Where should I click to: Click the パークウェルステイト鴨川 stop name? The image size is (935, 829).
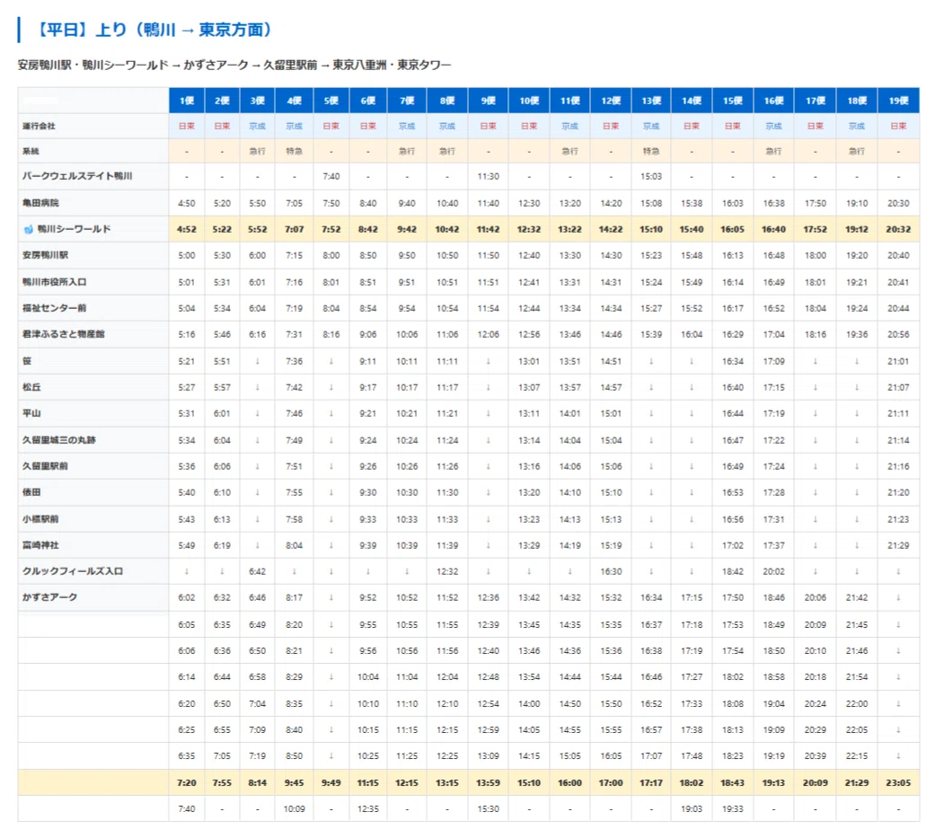pos(77,176)
